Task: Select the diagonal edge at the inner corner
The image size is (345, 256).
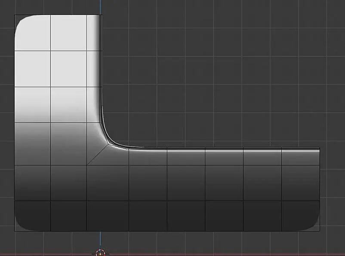Action: pyautogui.click(x=98, y=154)
